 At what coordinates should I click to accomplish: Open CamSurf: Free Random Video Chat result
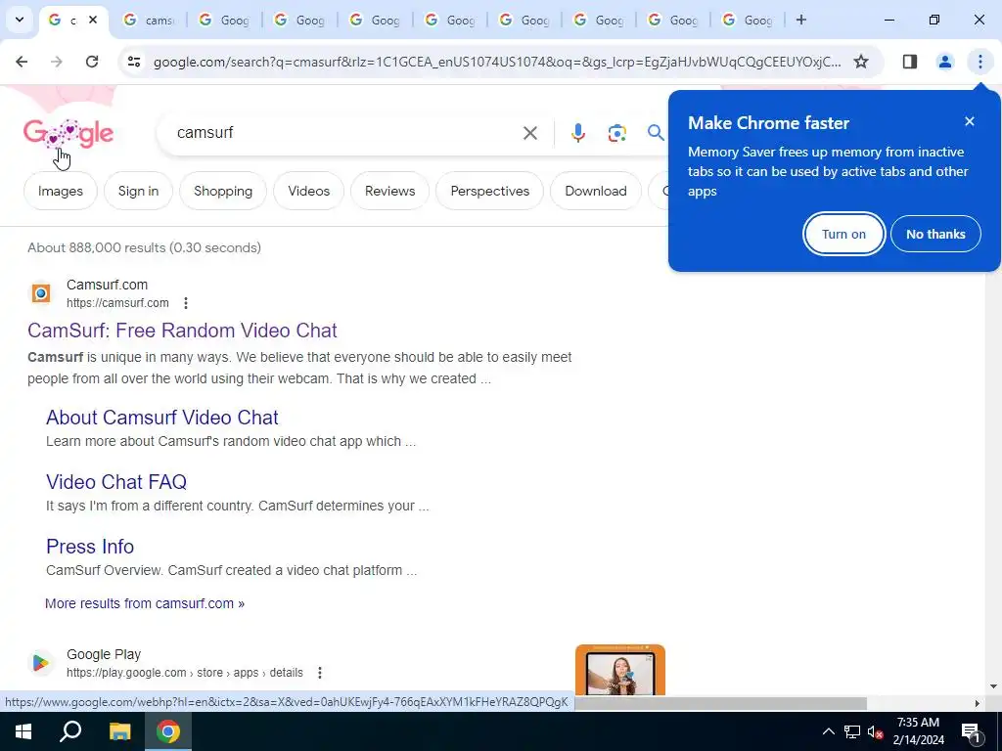click(182, 331)
